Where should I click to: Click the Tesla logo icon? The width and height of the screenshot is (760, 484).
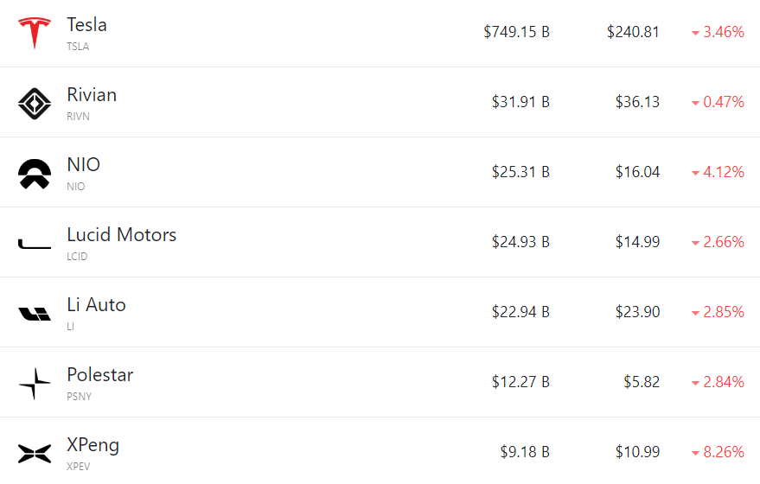[x=35, y=33]
